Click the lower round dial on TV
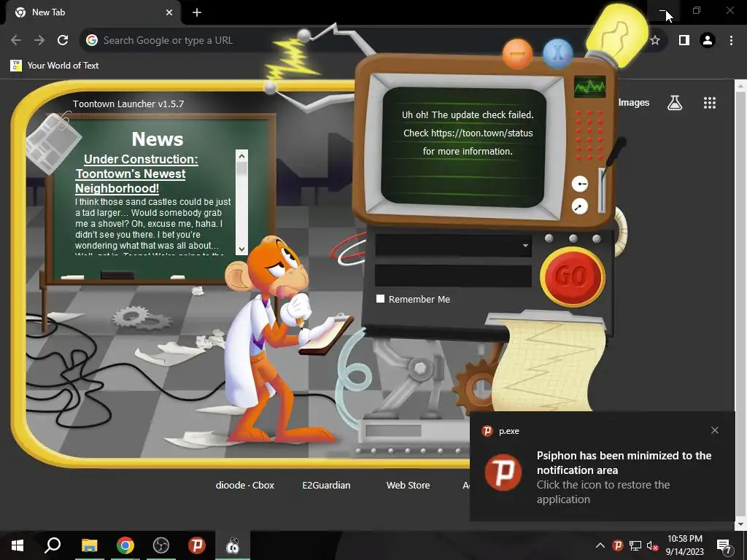 click(580, 206)
